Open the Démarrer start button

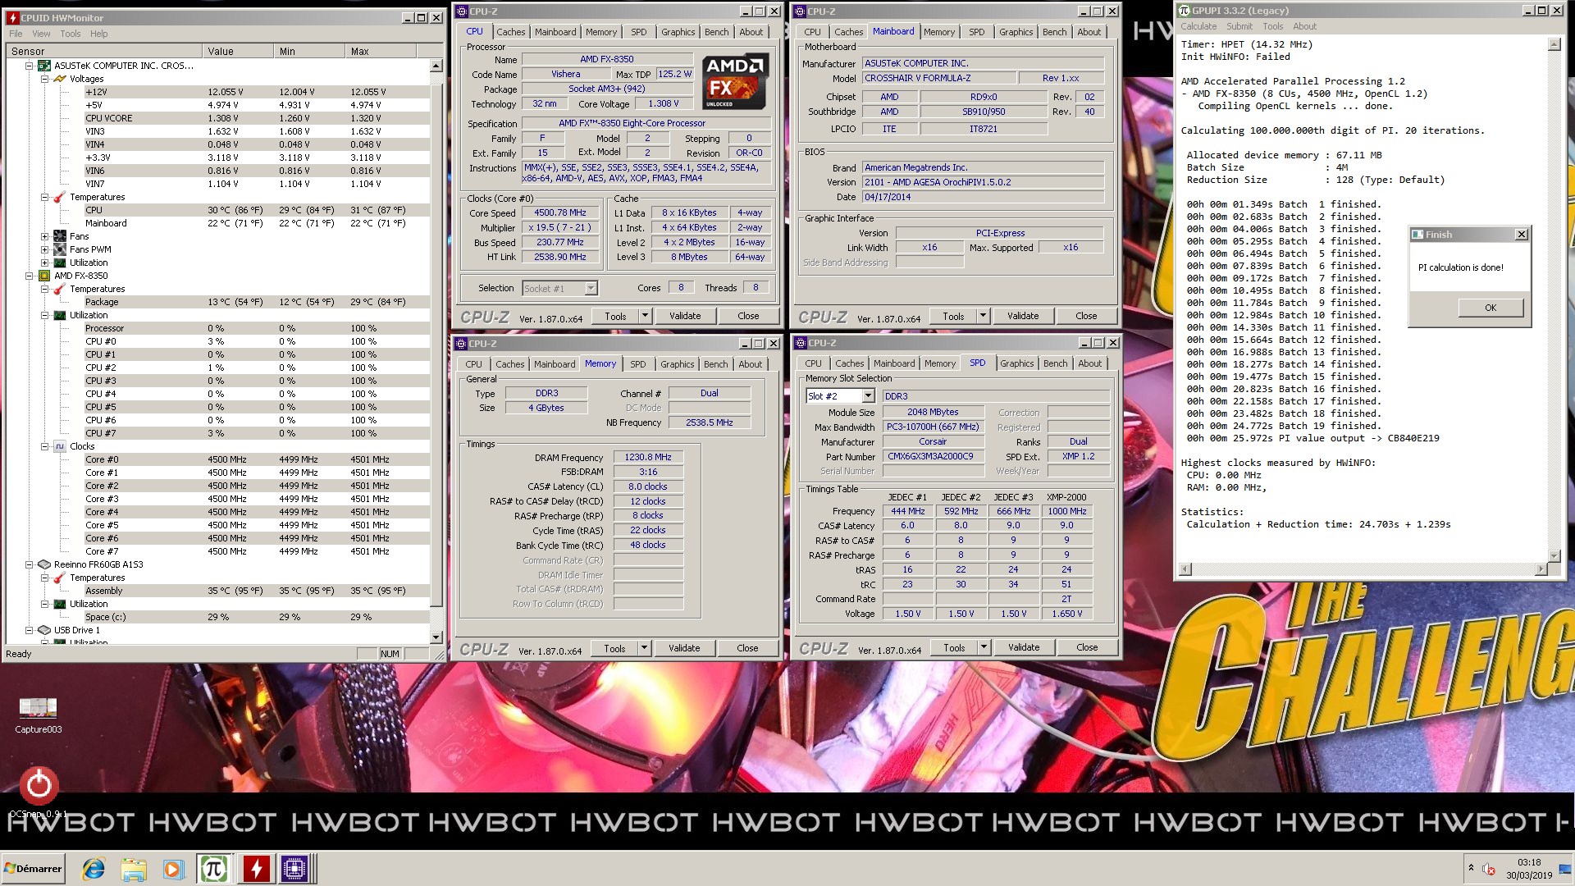tap(33, 869)
